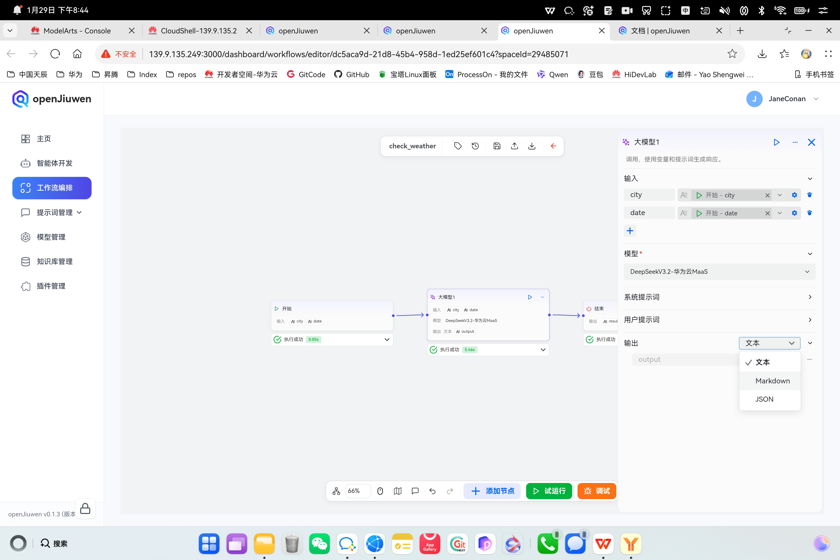Click the 添加节点 button

(x=492, y=491)
